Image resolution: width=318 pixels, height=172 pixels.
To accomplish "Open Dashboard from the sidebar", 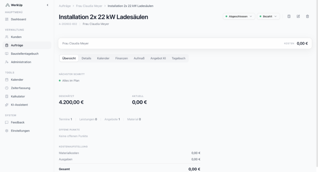I will 18,19.
